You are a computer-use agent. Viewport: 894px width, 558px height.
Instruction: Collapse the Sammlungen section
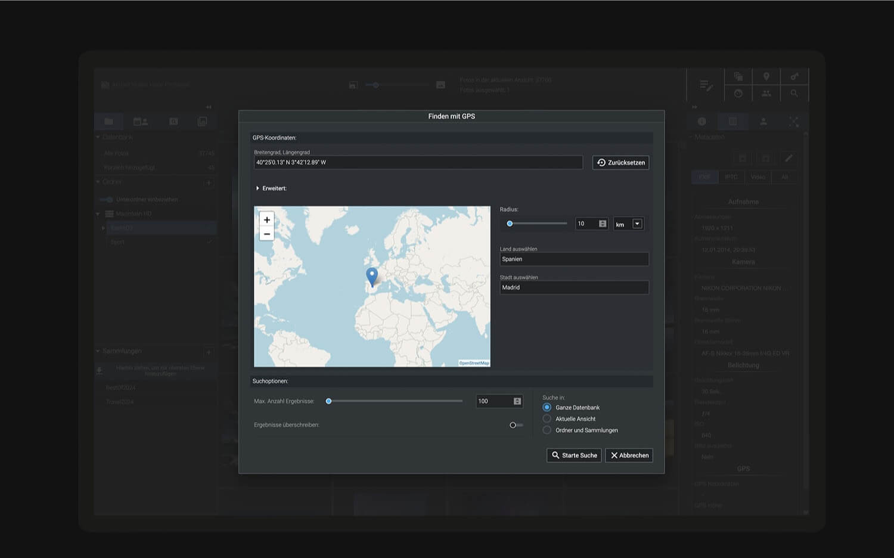[x=98, y=351]
